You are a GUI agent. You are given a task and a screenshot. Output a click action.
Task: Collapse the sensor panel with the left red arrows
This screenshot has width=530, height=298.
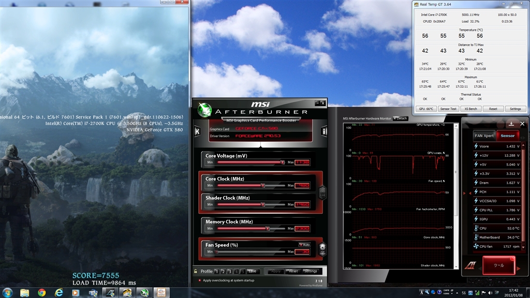point(467,193)
